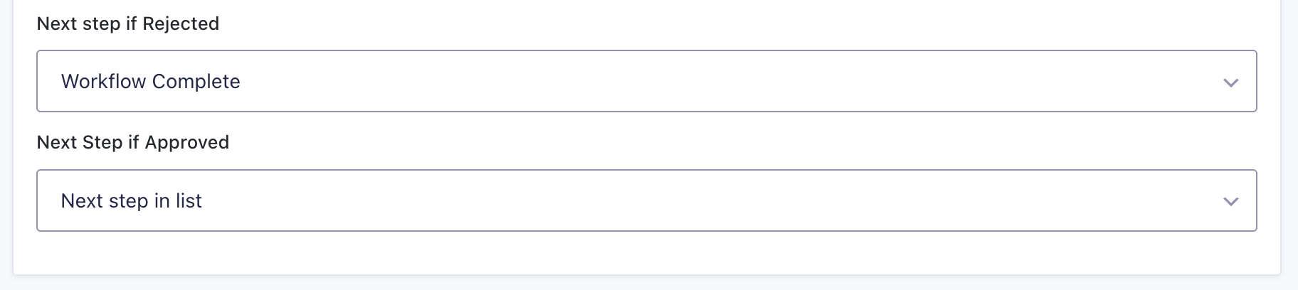Click the empty middle of 'Next step in list' box
This screenshot has height=290, width=1298.
click(x=712, y=200)
